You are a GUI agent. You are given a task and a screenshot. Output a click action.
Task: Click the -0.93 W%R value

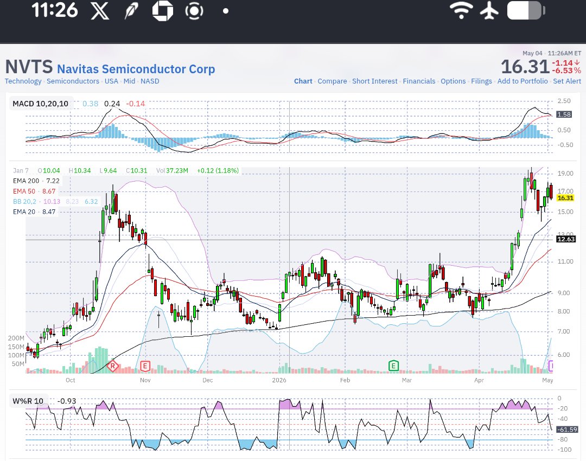tap(67, 401)
